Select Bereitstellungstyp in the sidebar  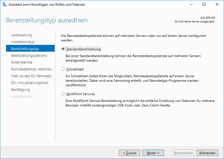tap(30, 48)
